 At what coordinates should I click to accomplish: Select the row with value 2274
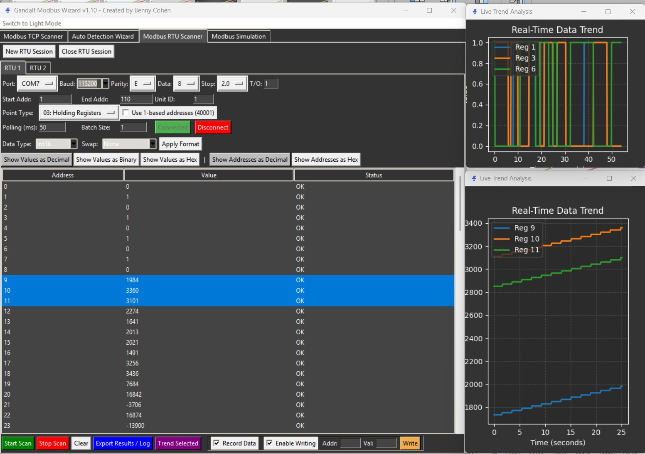[228, 311]
